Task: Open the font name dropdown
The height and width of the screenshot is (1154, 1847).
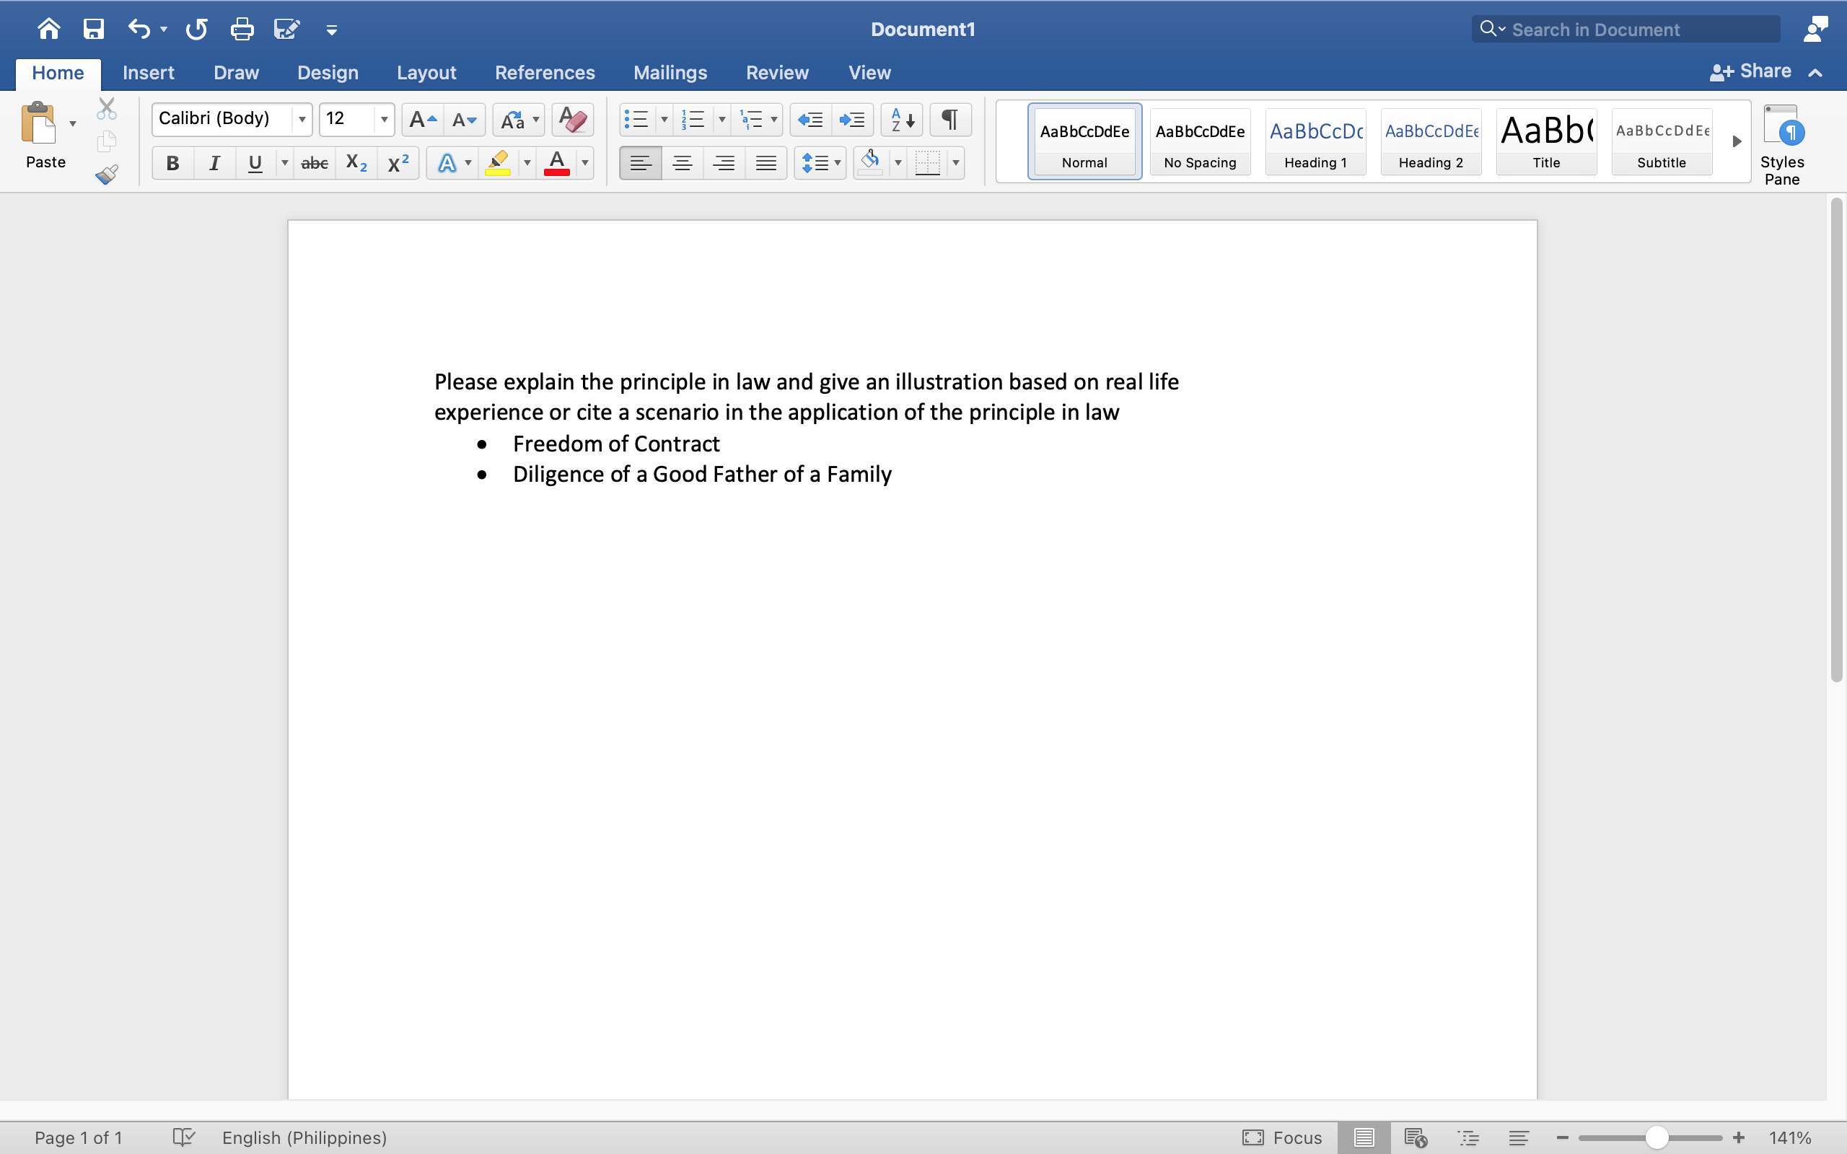Action: 301,119
